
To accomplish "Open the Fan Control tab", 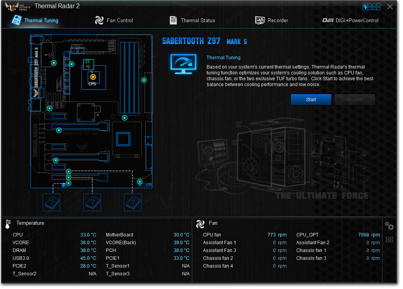I will pyautogui.click(x=114, y=20).
